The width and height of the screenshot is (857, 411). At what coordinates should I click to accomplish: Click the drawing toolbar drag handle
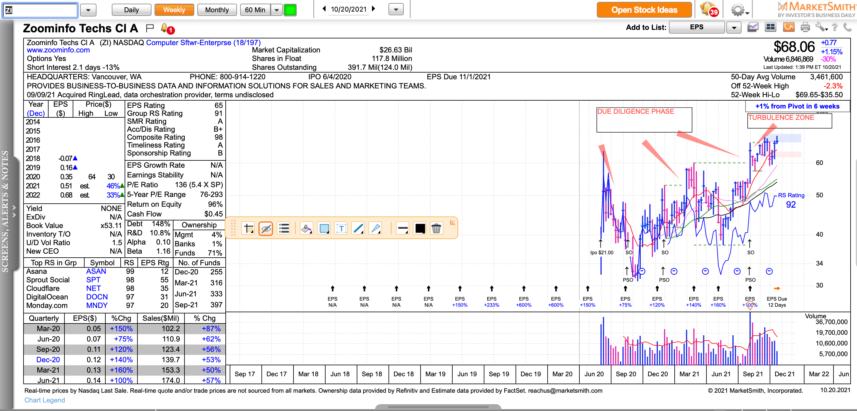(x=233, y=228)
